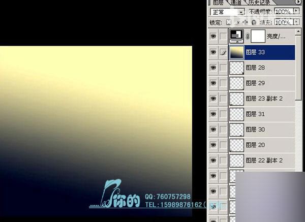Screen dimensions: 305x222
Task: Switch to the 图层 tab
Action: tap(218, 3)
